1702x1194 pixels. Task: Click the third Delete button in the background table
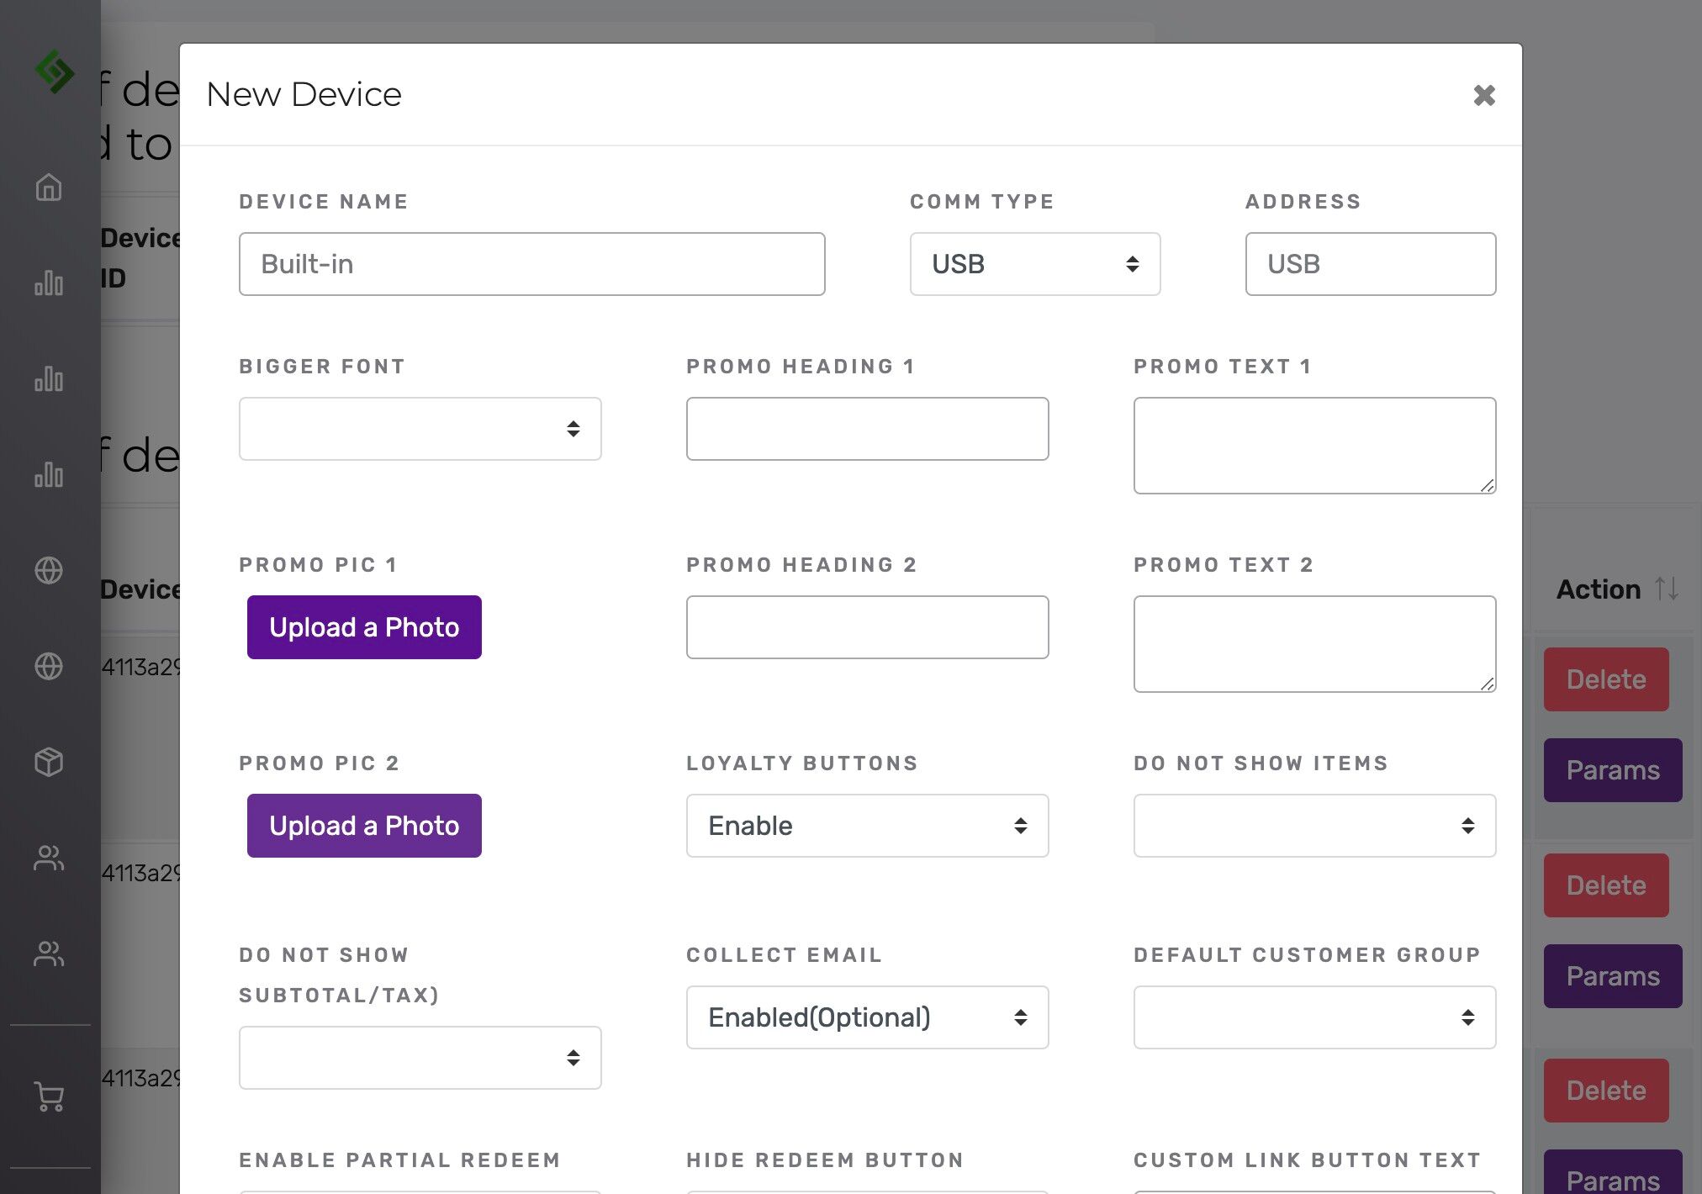(1606, 1091)
